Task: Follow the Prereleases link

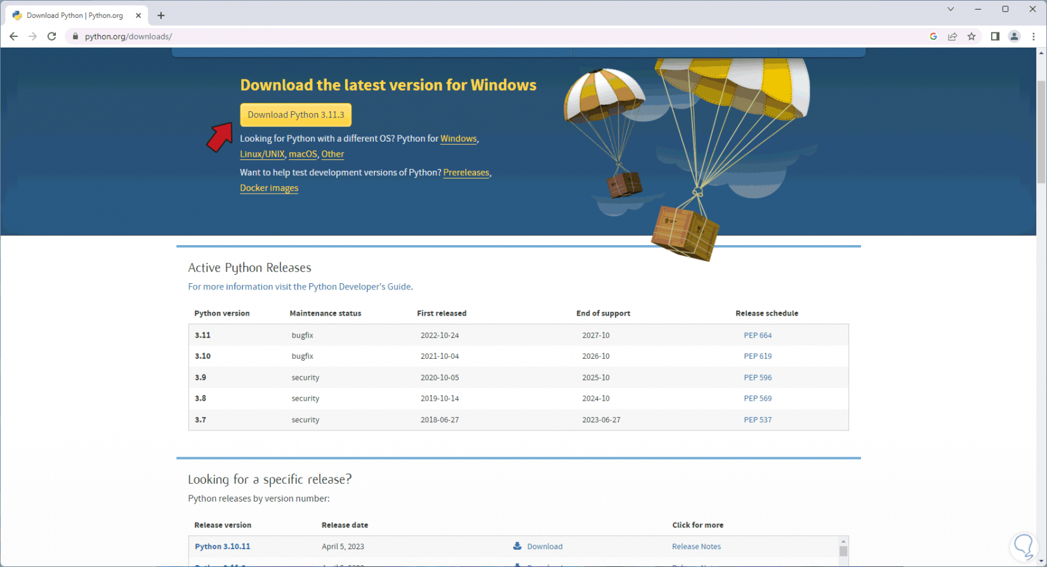Action: click(466, 173)
